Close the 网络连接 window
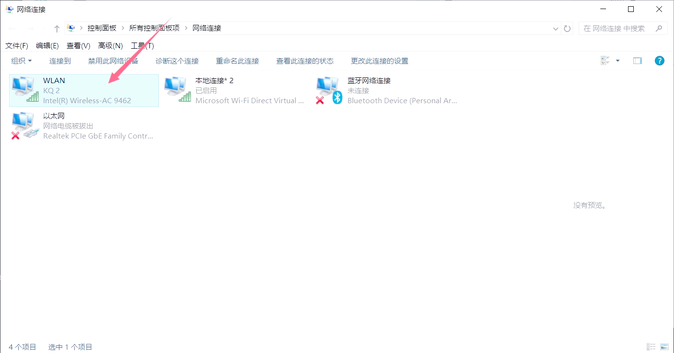 (659, 9)
